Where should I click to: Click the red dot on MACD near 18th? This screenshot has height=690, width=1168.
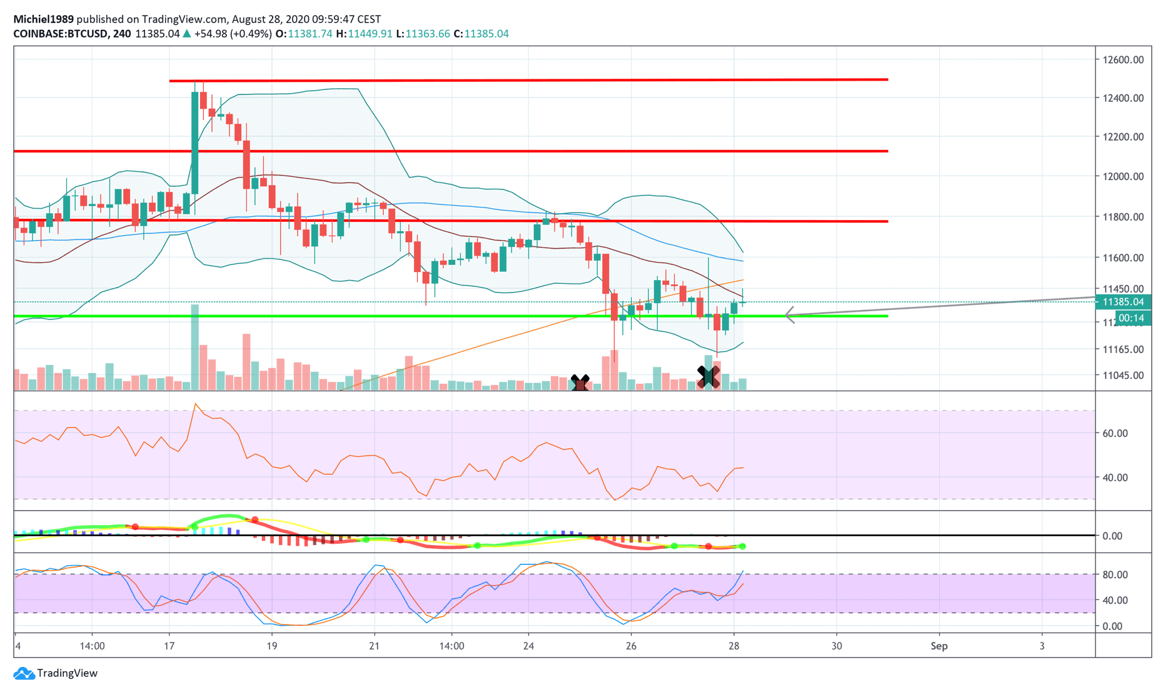pyautogui.click(x=255, y=520)
